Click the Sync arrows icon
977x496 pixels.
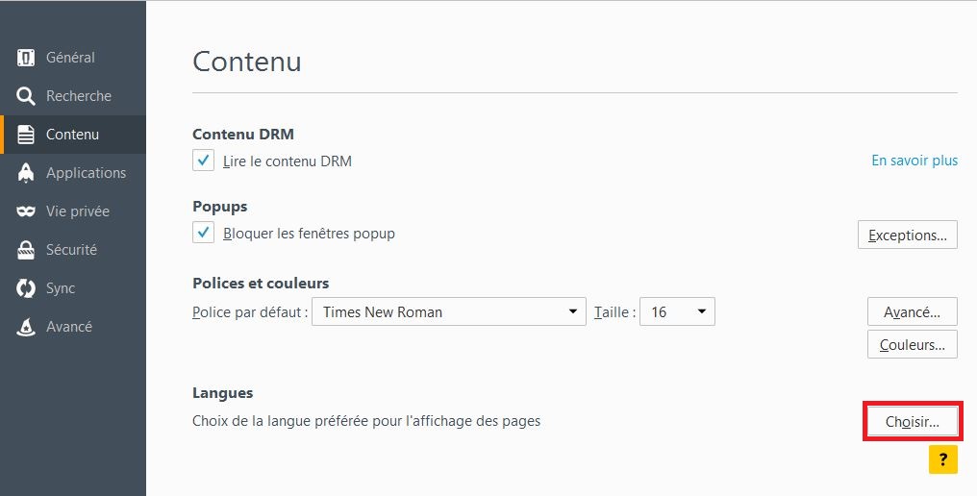click(x=26, y=288)
